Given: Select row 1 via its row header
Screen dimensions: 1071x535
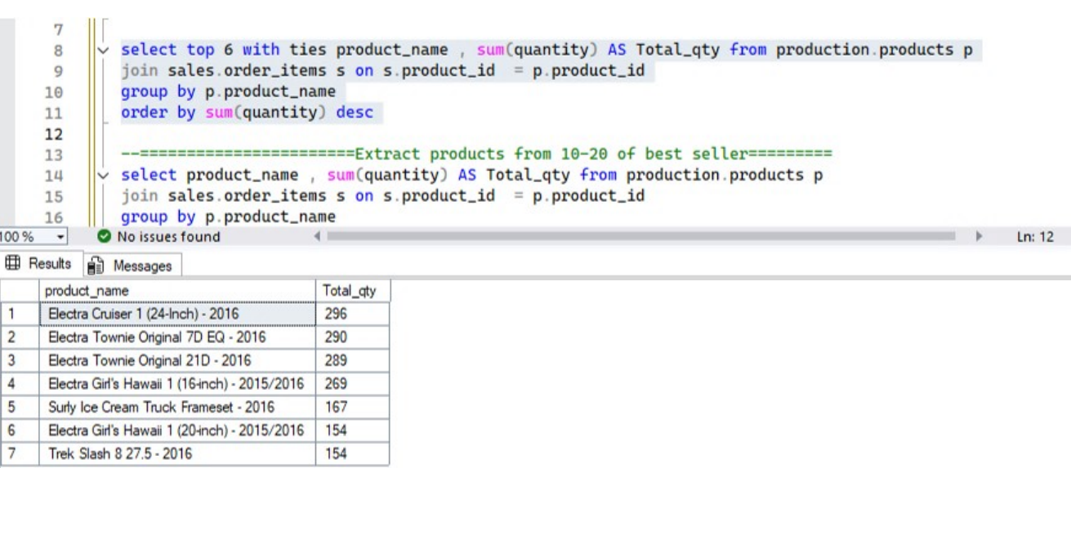Looking at the screenshot, I should (x=20, y=314).
